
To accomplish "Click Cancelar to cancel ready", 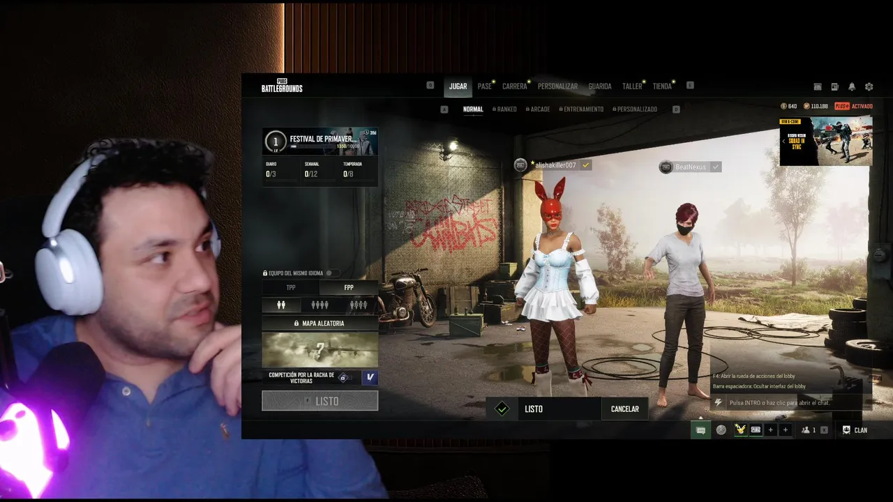I will click(625, 409).
